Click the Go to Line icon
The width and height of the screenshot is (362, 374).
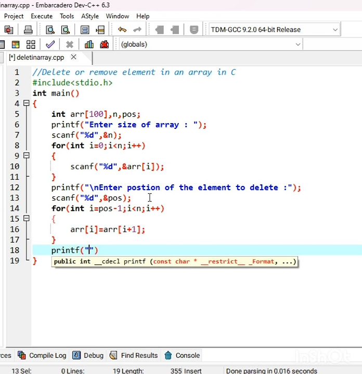[x=100, y=30]
